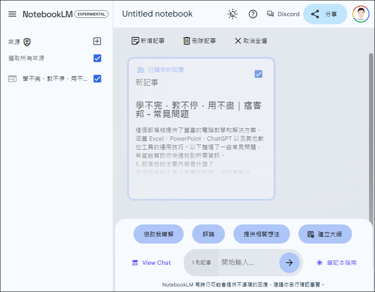Image resolution: width=375 pixels, height=292 pixels.
Task: Click the source document icon in sidebar
Action: tap(12, 79)
